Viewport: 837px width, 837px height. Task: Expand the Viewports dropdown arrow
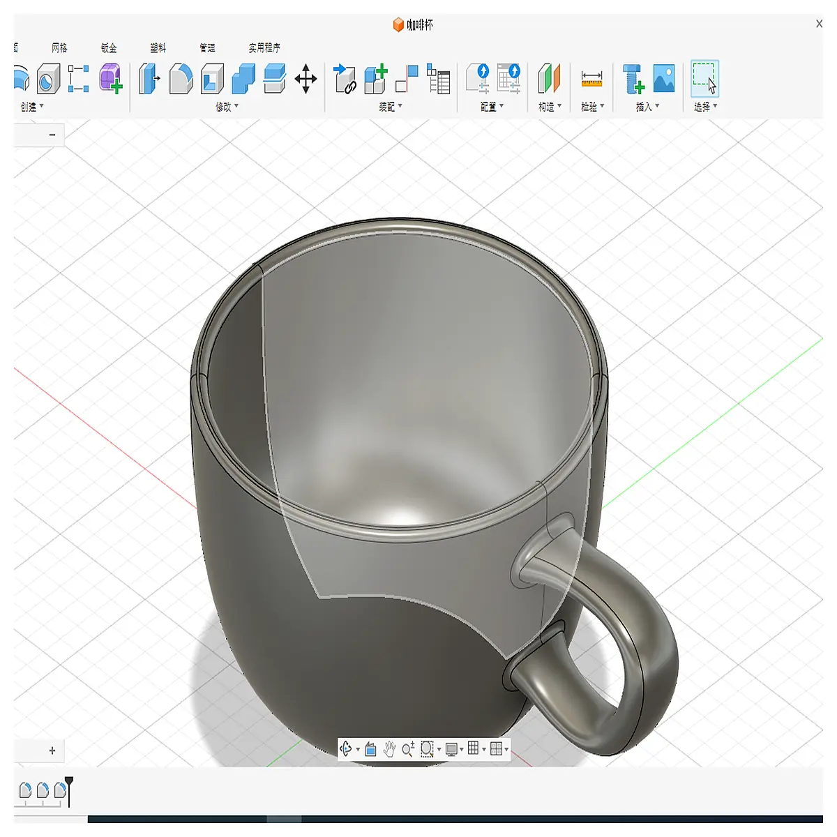(506, 750)
